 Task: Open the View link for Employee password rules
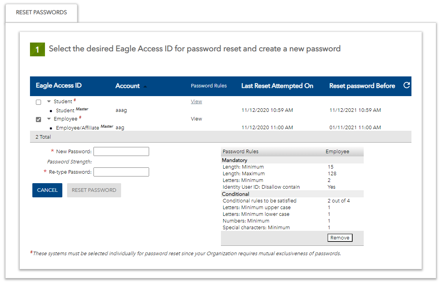click(196, 119)
